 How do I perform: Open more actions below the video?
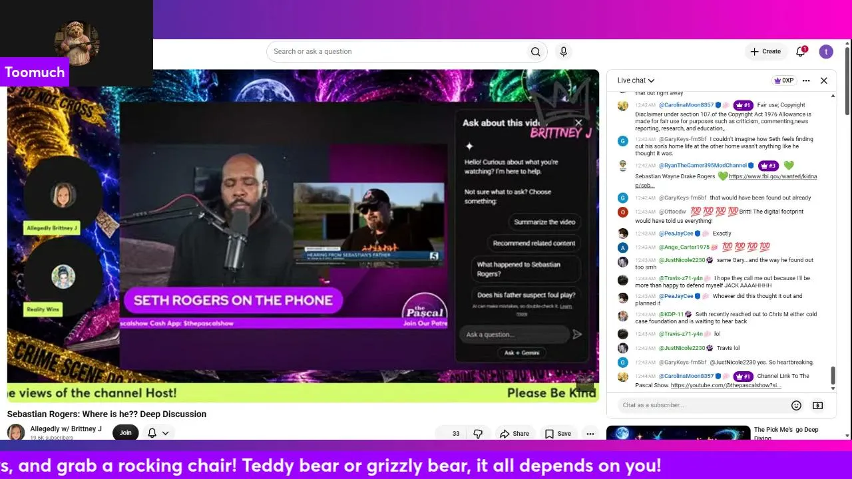590,434
